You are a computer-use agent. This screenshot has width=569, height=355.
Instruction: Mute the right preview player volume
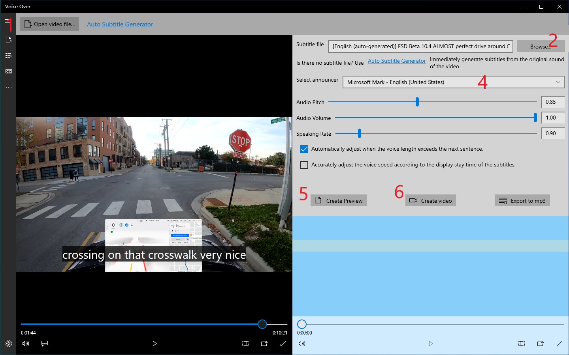pyautogui.click(x=302, y=344)
